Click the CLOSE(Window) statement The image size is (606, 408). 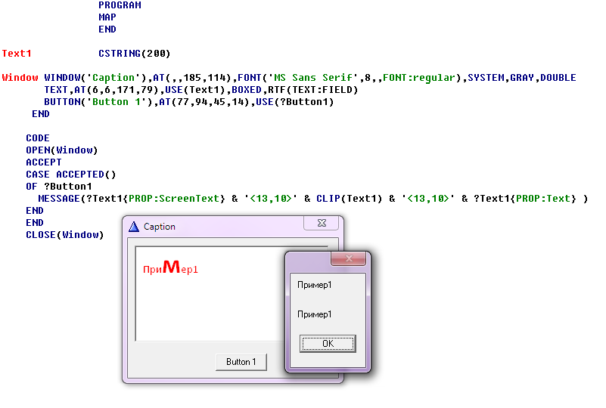[65, 235]
